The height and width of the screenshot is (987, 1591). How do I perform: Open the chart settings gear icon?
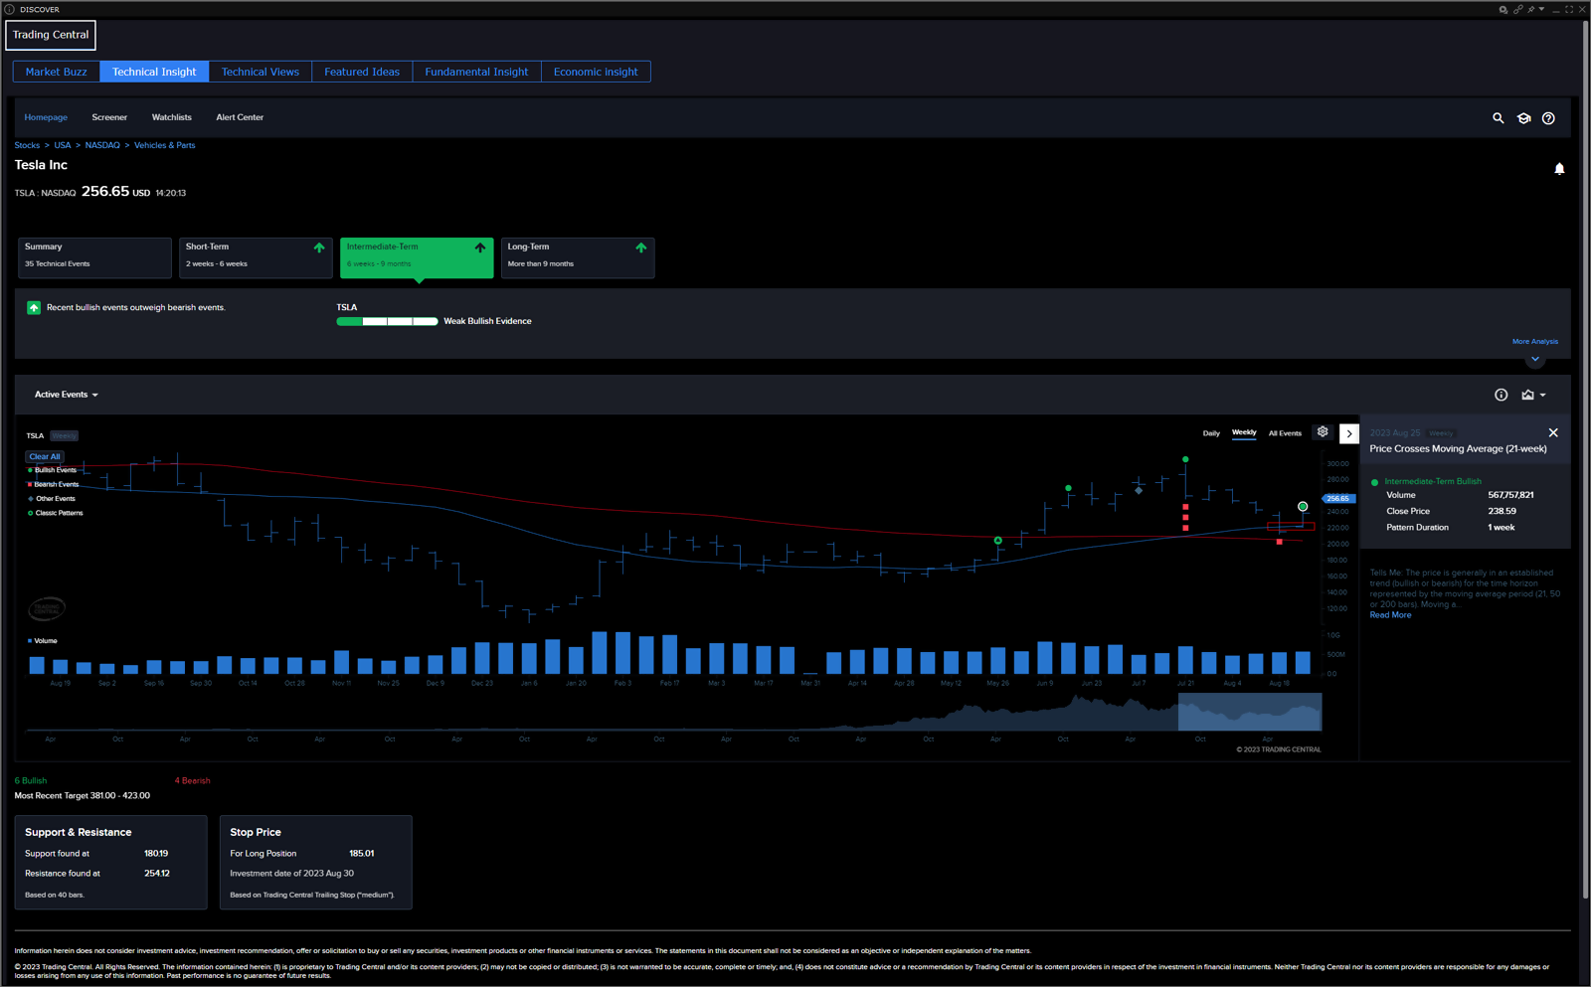tap(1322, 432)
